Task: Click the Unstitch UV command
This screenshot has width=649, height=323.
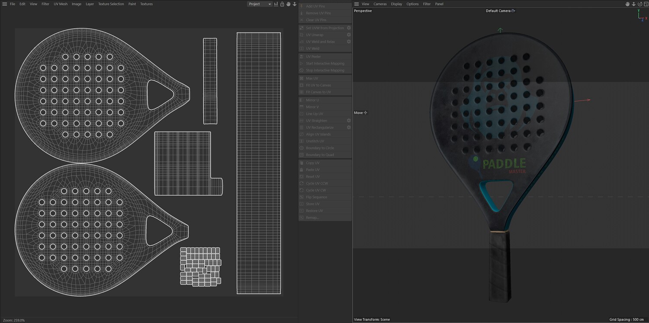Action: (325, 141)
